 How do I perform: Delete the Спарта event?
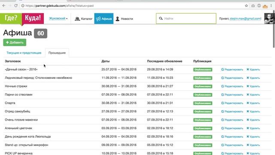pos(253,103)
